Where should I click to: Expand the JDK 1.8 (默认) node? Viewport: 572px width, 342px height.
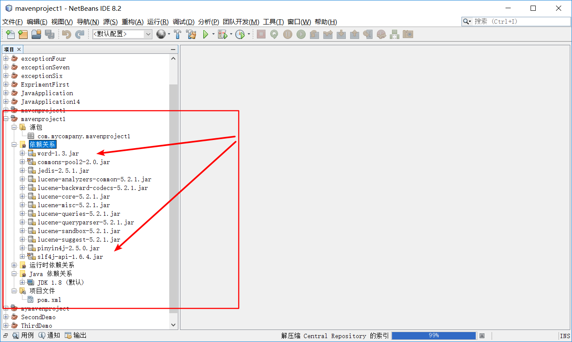point(22,283)
